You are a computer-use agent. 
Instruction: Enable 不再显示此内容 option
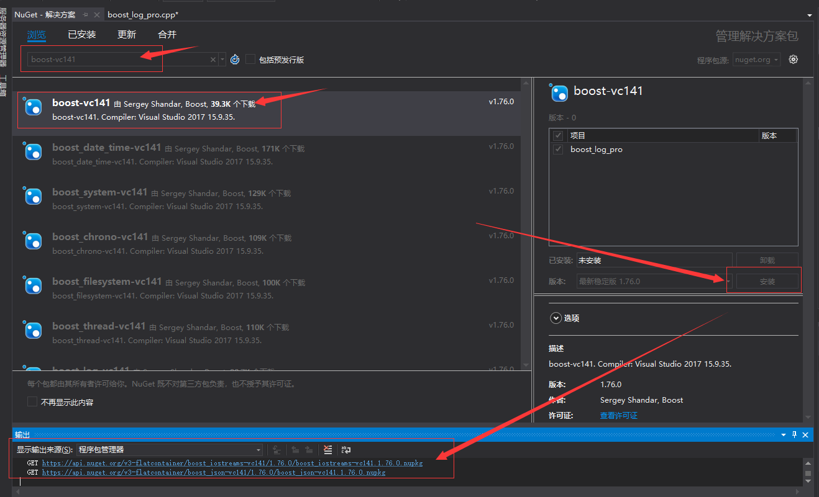(x=32, y=401)
